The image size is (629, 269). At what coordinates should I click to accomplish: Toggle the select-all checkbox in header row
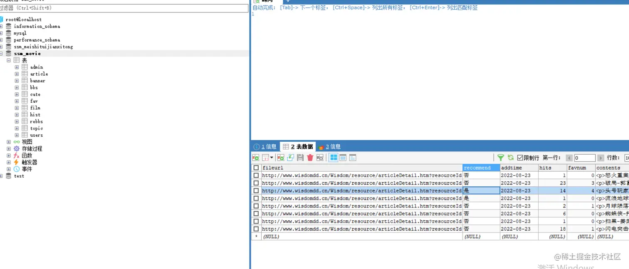(256, 168)
